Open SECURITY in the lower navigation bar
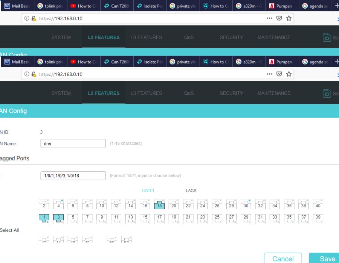Image resolution: width=339 pixels, height=263 pixels. [231, 93]
